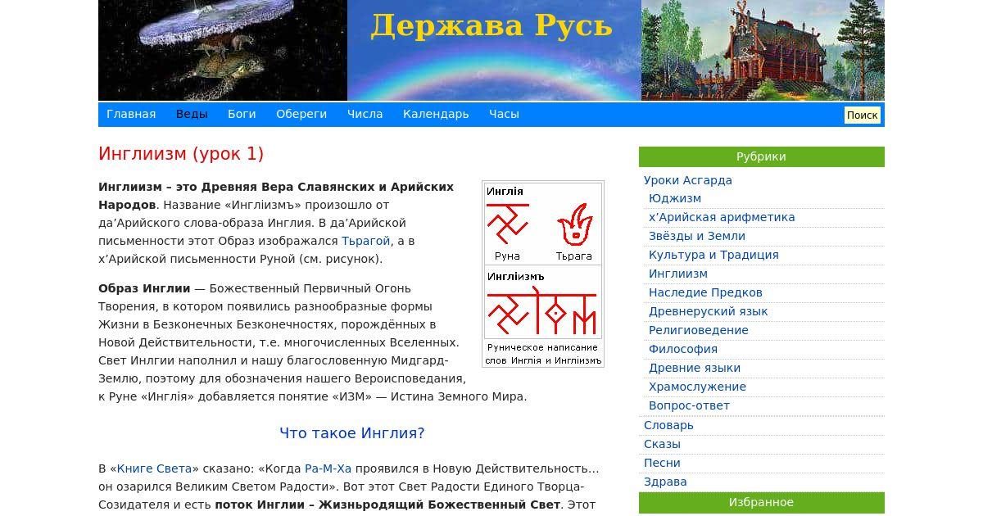The image size is (983, 516).
Task: Open the Часы menu item
Action: (x=504, y=115)
